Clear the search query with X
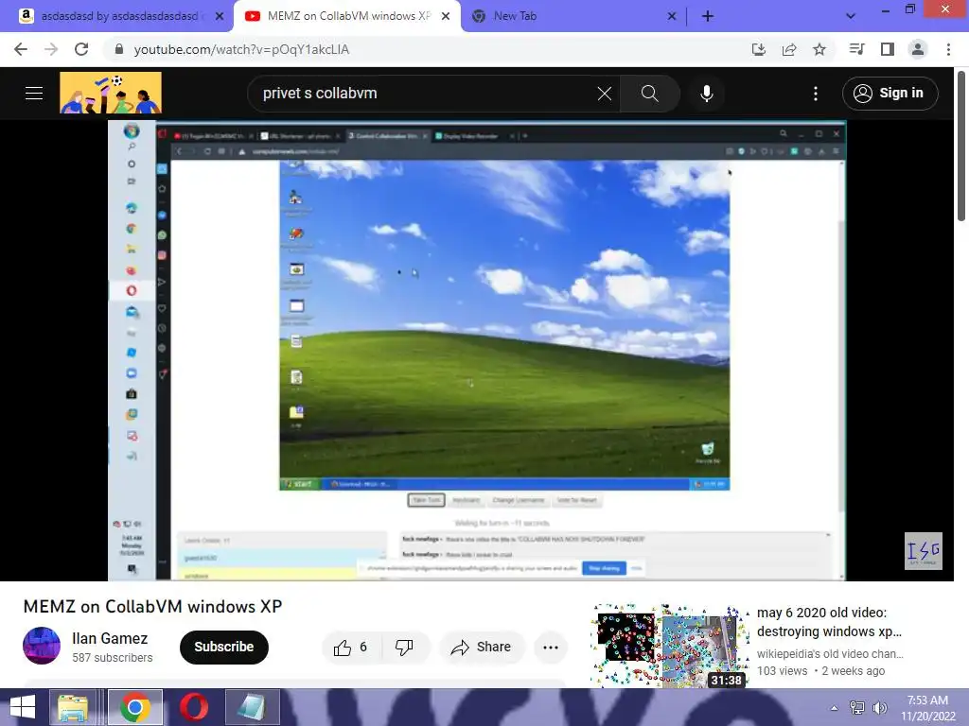 pyautogui.click(x=605, y=94)
